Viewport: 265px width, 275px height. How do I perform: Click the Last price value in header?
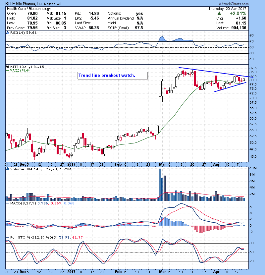point(241,23)
